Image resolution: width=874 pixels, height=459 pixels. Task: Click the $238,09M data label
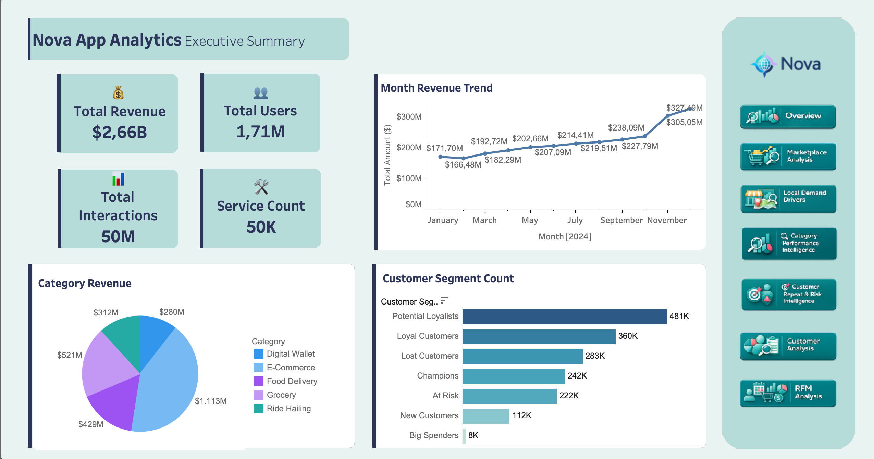(626, 127)
